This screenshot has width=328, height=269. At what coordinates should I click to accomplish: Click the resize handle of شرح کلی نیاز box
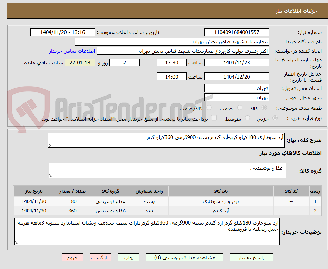[x=50, y=145]
